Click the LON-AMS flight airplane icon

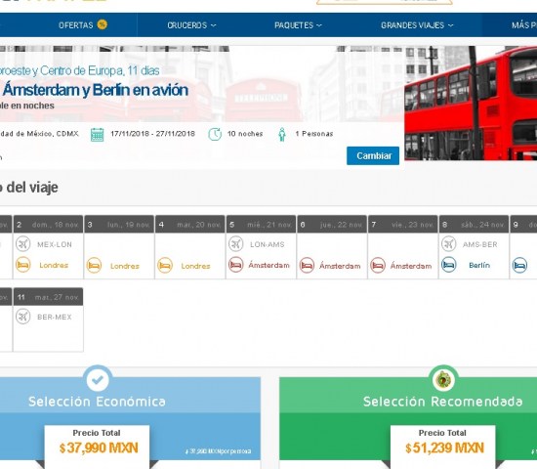[236, 244]
